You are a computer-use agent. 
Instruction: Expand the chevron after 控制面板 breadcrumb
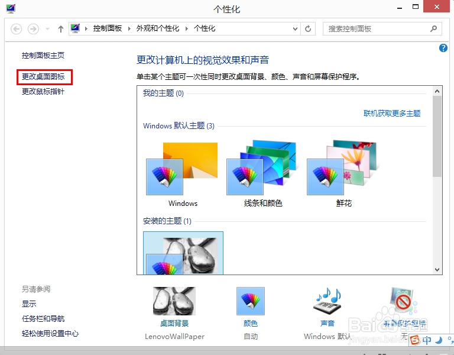[x=129, y=28]
